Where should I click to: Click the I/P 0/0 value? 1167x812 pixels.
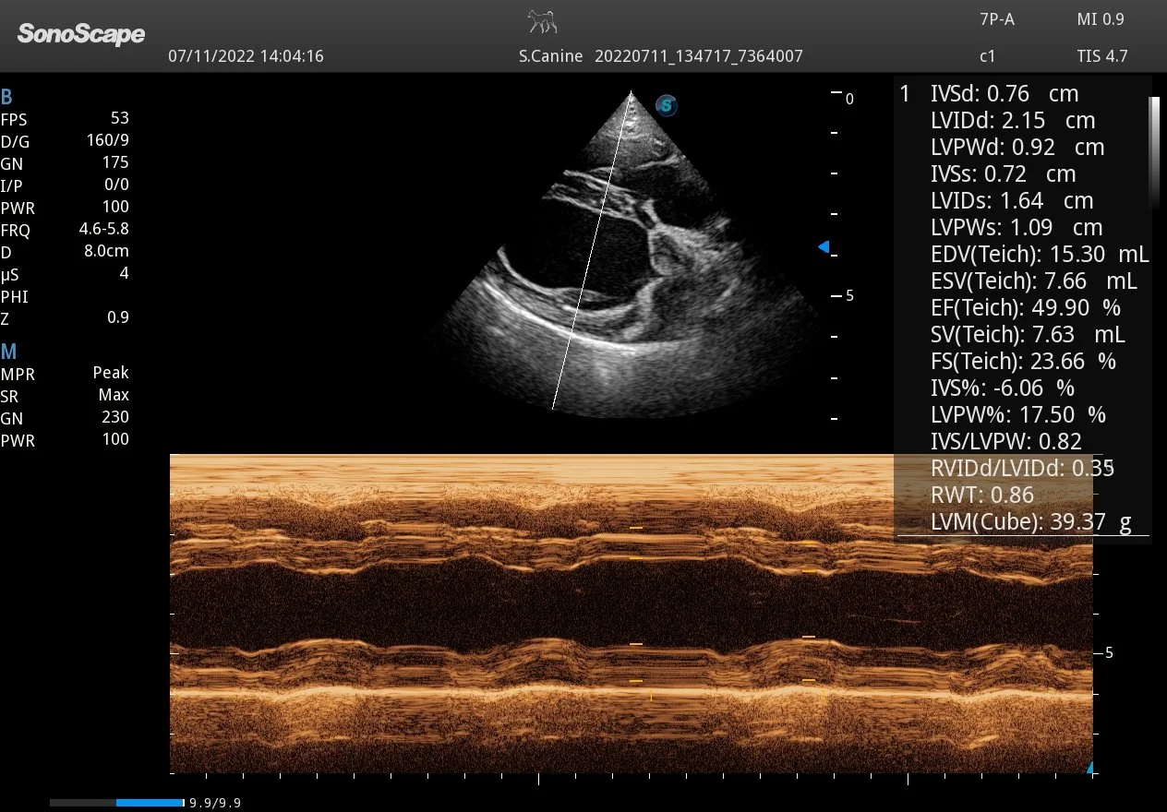pyautogui.click(x=117, y=185)
